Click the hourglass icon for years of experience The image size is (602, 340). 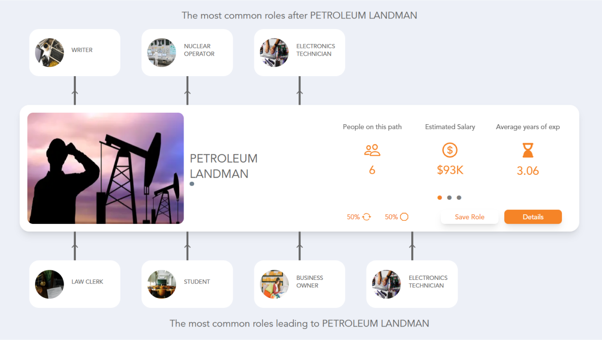528,150
